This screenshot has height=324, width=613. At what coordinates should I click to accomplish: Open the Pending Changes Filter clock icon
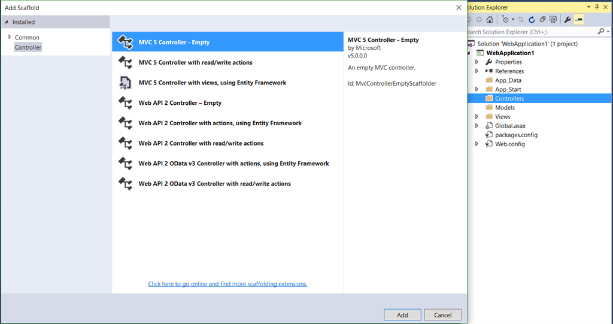pos(505,20)
